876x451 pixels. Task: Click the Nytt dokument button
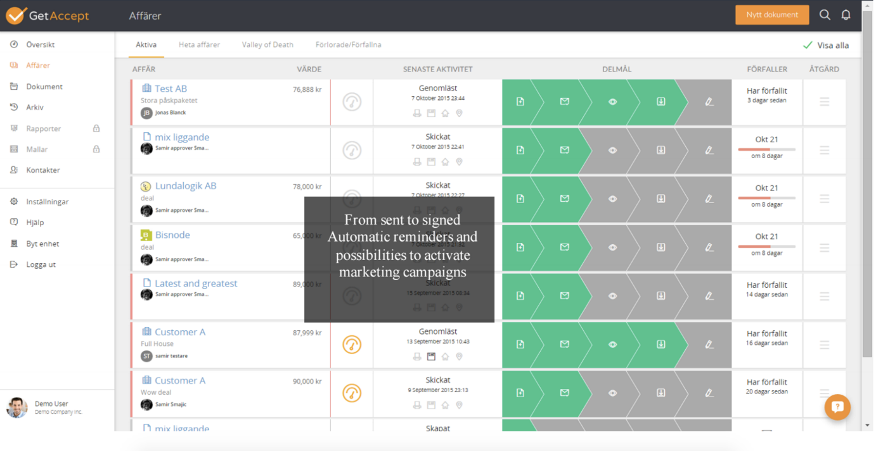tap(772, 14)
